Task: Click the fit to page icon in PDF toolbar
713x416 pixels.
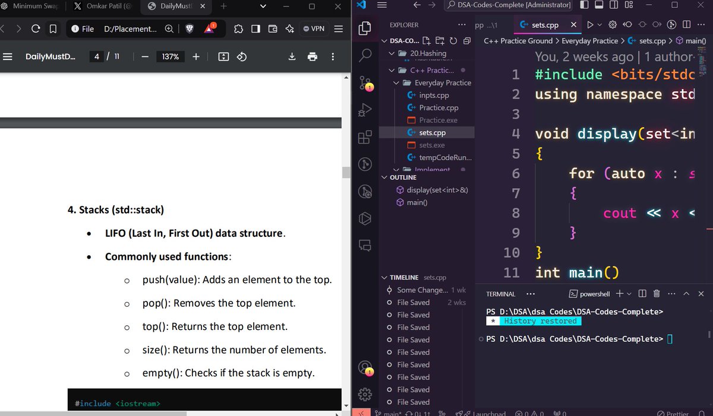Action: (223, 56)
